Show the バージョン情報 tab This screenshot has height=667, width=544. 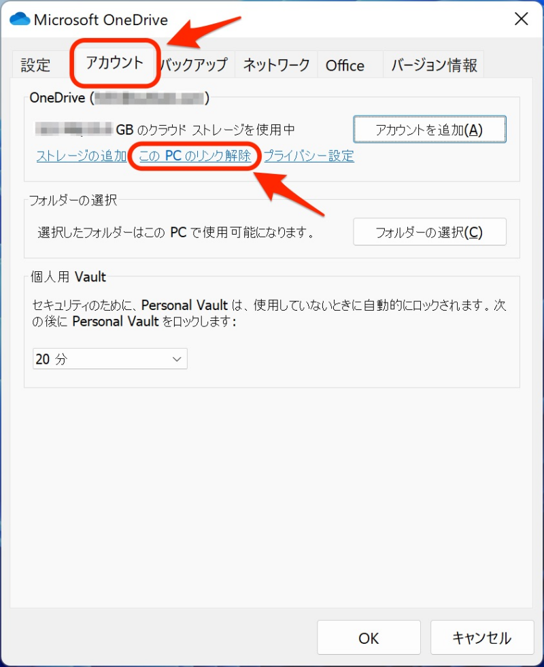(x=433, y=65)
